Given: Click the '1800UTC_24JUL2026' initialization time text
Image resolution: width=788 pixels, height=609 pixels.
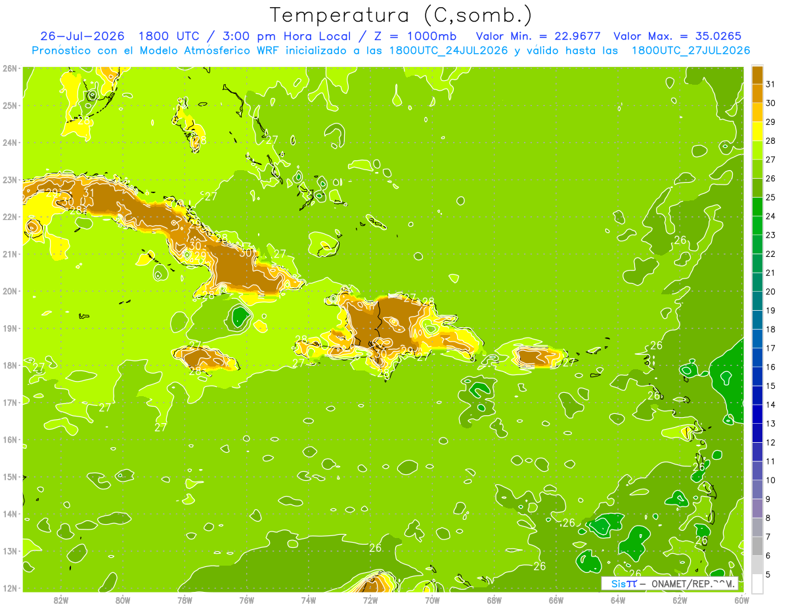Looking at the screenshot, I should 449,51.
